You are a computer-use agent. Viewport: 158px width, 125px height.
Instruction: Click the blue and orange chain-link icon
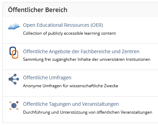[x=14, y=53]
